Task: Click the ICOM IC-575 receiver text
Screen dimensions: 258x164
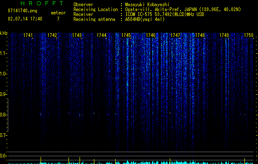Action: [164, 14]
